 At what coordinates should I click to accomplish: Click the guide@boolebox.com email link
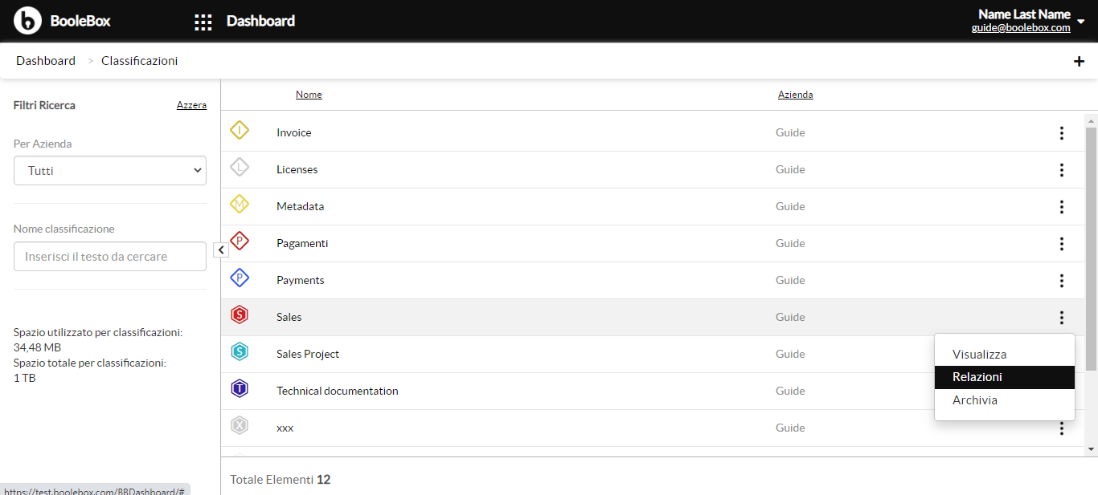tap(1021, 28)
